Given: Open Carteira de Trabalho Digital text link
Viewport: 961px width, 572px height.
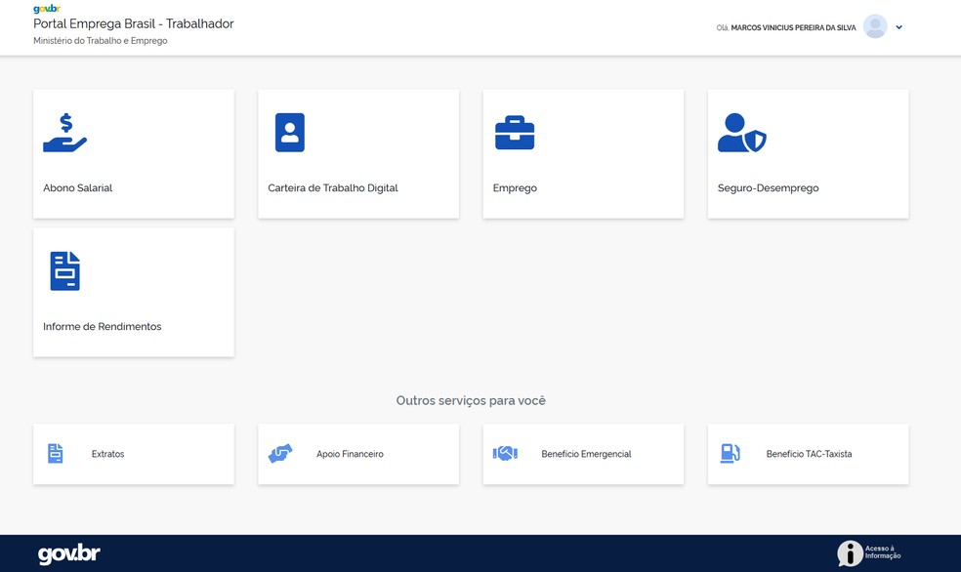Looking at the screenshot, I should [x=332, y=188].
